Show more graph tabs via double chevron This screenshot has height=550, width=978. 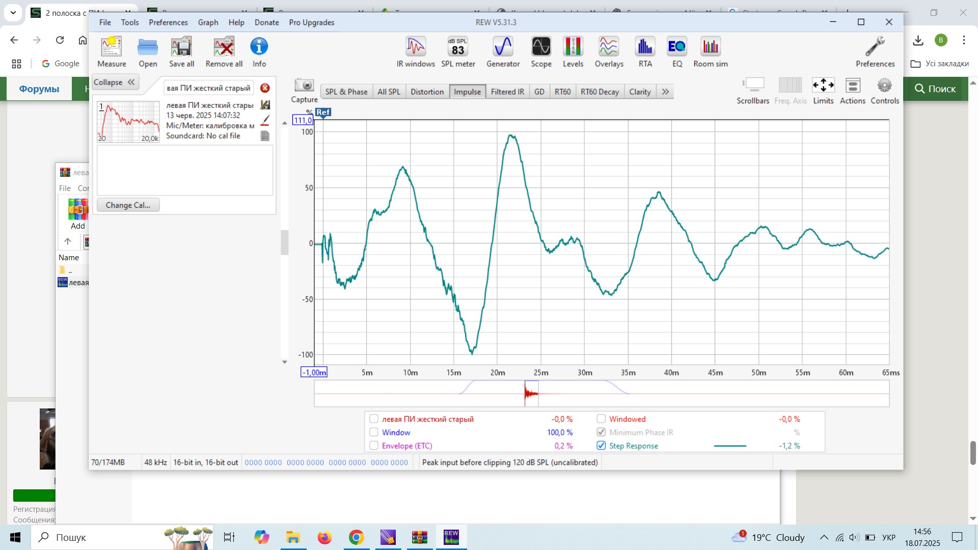coord(665,92)
